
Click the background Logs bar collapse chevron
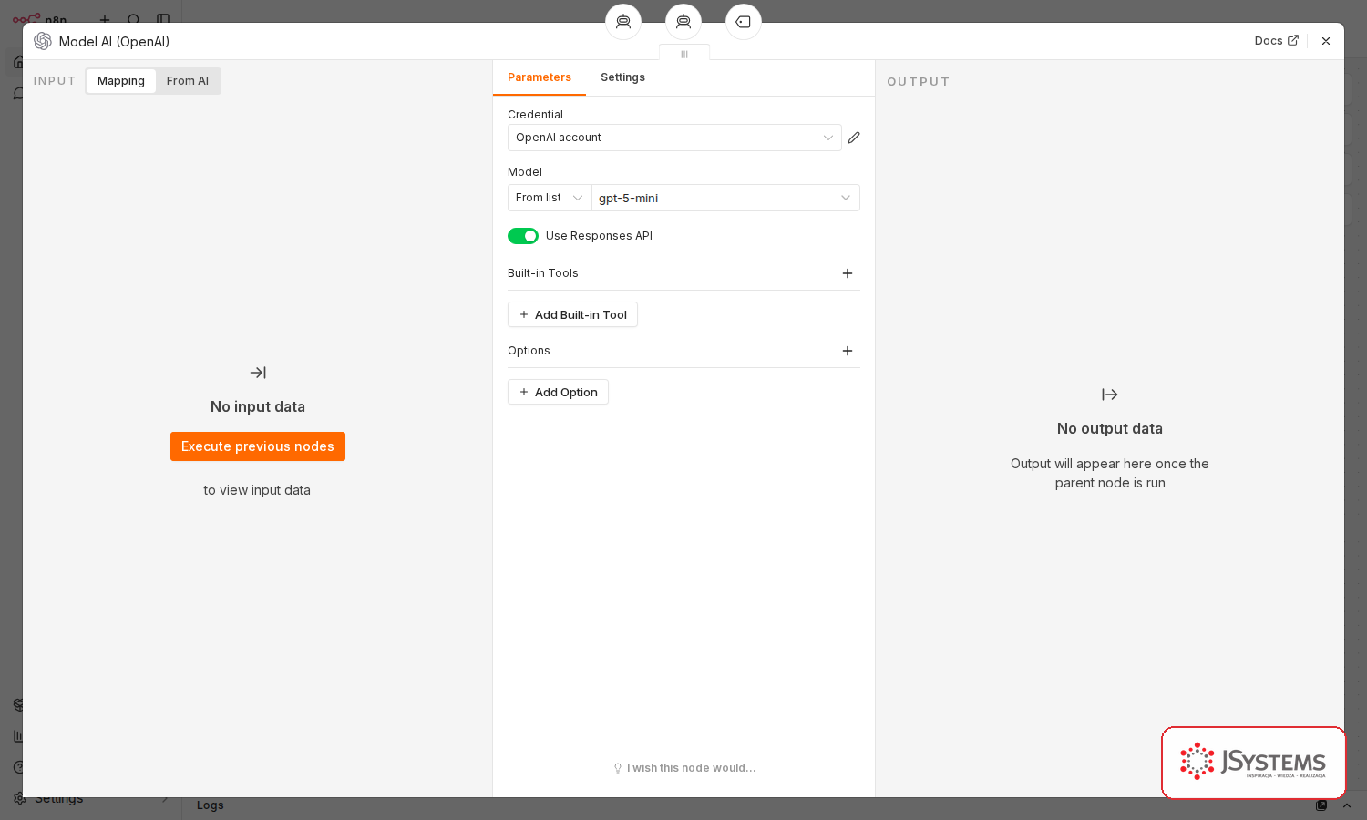click(x=1347, y=805)
